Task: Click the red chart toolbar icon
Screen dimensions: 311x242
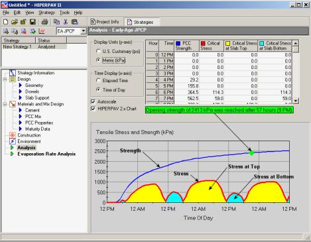Action: pyautogui.click(x=42, y=31)
